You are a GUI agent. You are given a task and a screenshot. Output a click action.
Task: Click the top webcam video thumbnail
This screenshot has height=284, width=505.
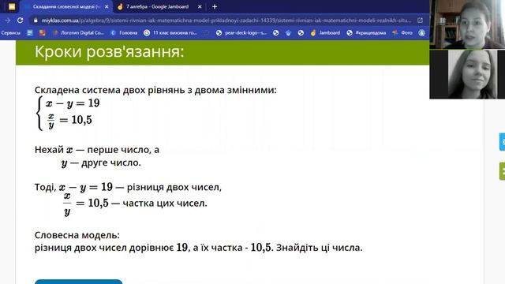pyautogui.click(x=467, y=24)
